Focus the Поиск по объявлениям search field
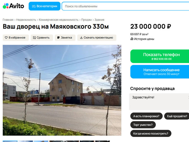 [x=125, y=6]
